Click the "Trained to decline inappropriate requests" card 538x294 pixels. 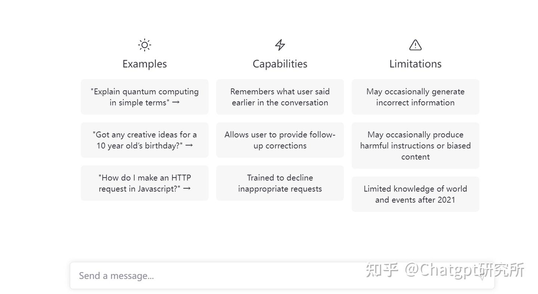click(x=280, y=183)
